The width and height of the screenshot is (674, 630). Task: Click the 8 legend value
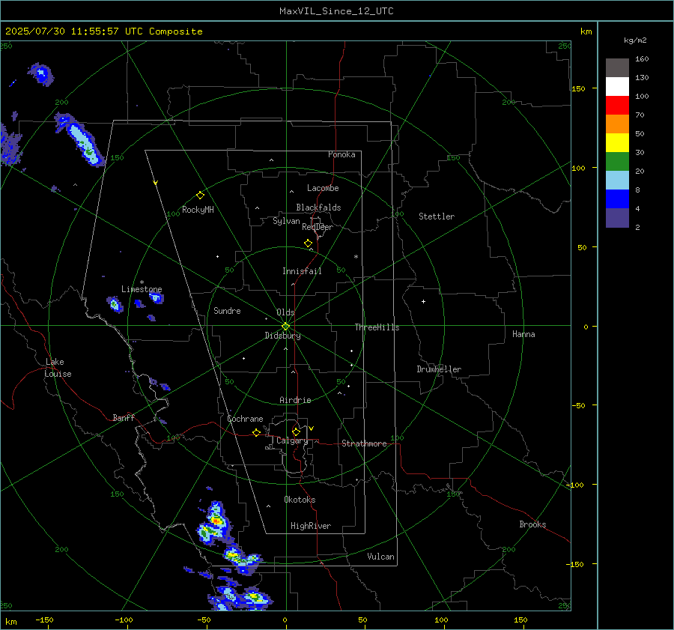637,190
